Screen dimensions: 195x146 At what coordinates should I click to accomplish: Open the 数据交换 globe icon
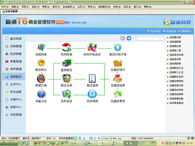tap(41, 78)
